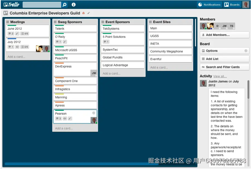Add a card to Meetings list
This screenshot has height=169, width=251.
(16, 57)
